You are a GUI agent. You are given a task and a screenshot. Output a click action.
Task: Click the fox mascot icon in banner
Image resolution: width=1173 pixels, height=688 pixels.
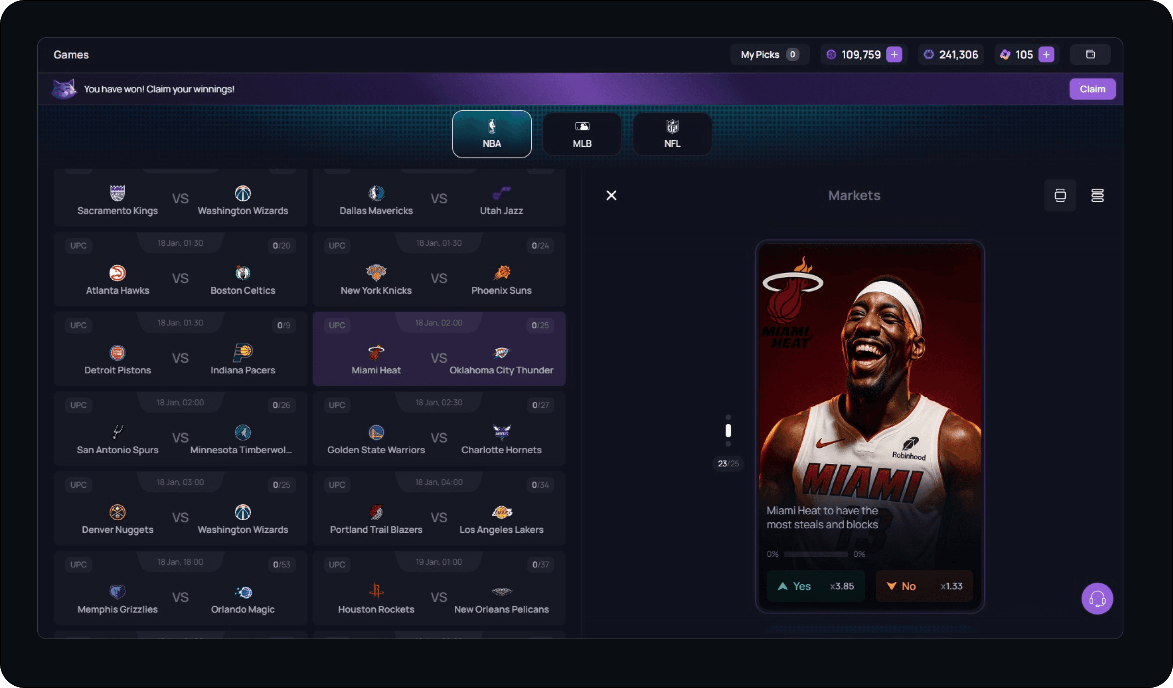(64, 89)
